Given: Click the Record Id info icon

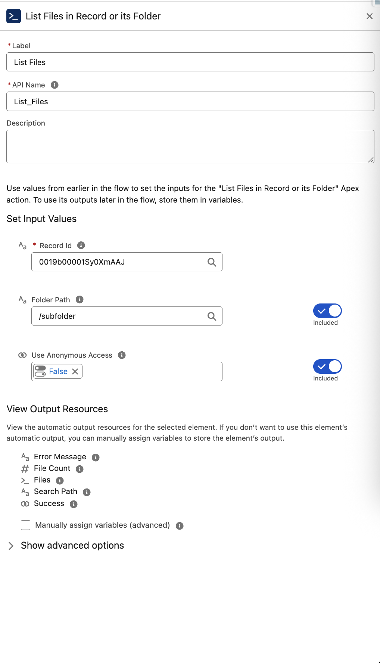Looking at the screenshot, I should (x=81, y=245).
